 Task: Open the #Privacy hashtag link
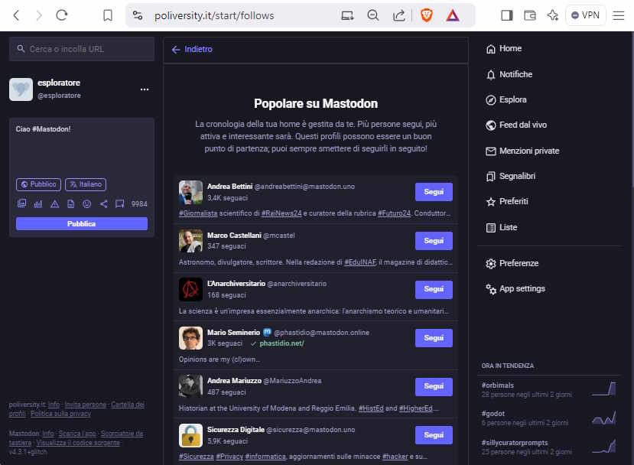click(229, 457)
